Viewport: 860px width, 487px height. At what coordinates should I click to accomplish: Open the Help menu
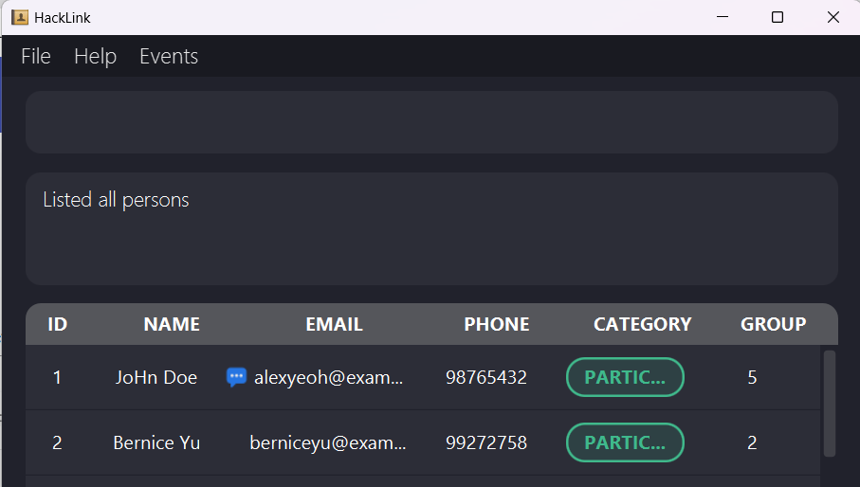coord(96,57)
